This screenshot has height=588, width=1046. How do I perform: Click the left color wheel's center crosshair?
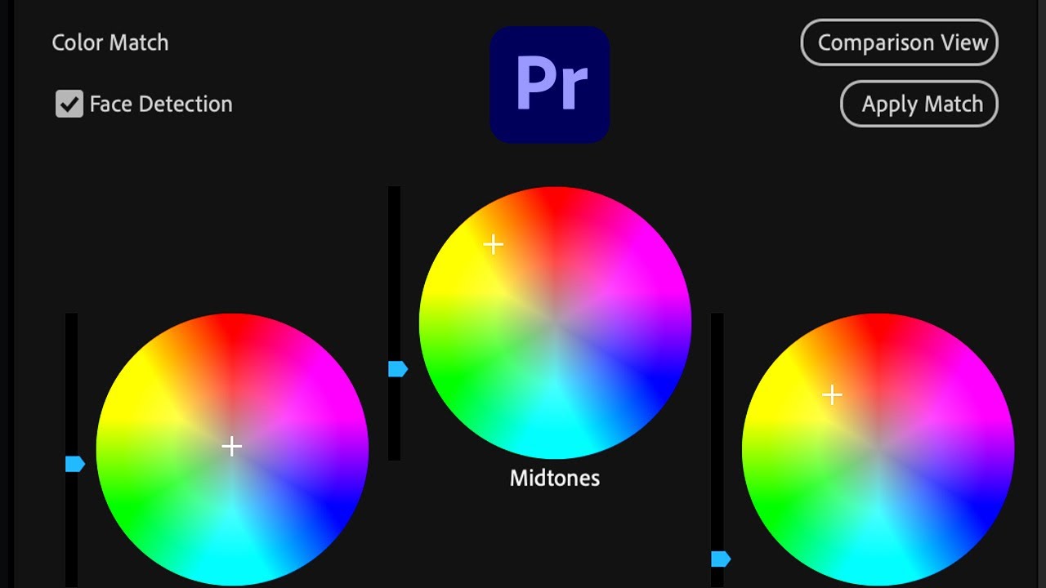[x=232, y=446]
